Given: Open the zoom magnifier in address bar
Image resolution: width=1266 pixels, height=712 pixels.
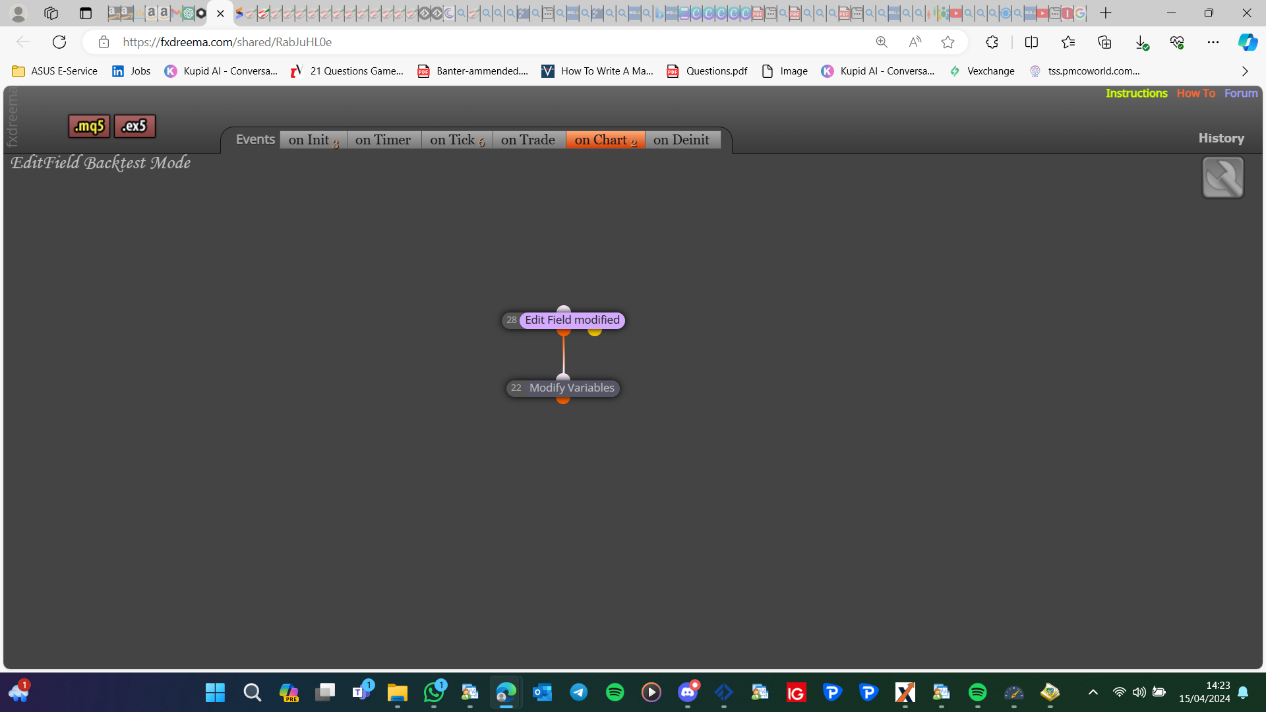Looking at the screenshot, I should (882, 42).
